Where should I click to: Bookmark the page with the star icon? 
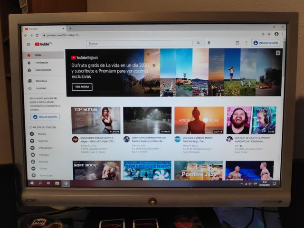pyautogui.click(x=269, y=34)
